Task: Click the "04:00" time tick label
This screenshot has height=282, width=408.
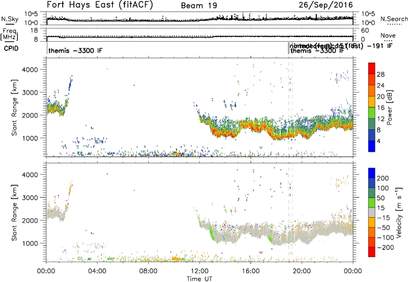Action: 97,271
